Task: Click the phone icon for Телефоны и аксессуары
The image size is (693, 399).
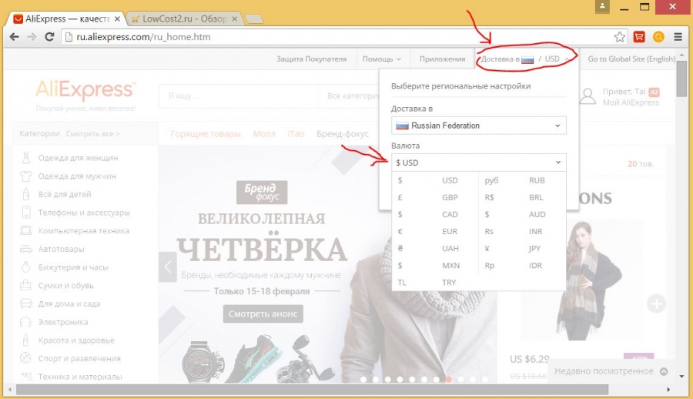Action: [26, 213]
